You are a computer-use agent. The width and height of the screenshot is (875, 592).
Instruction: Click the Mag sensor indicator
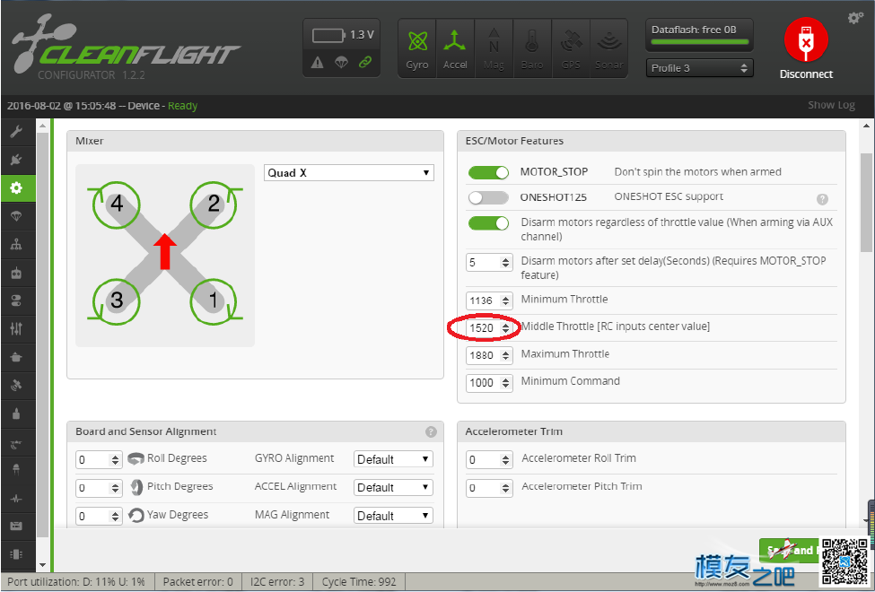point(494,48)
